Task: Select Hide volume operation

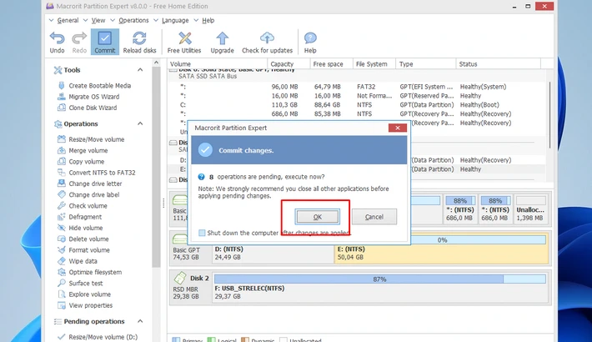Action: pos(80,228)
